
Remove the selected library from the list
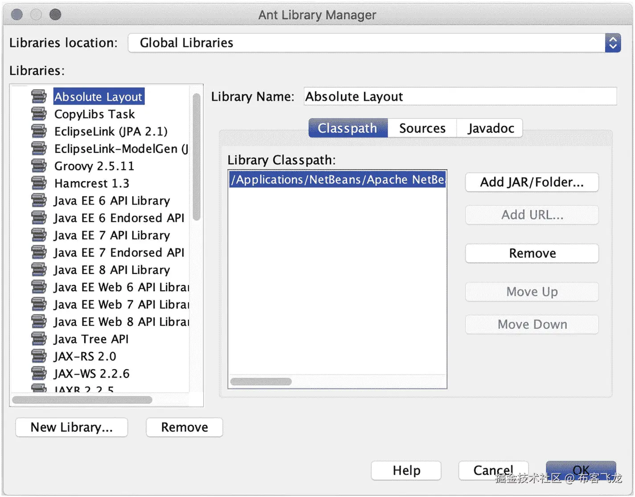184,427
